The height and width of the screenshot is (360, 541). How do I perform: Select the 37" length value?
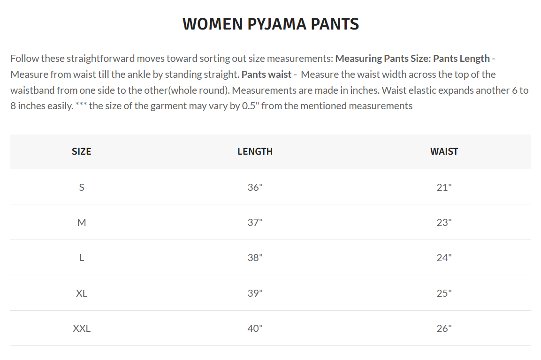coord(255,223)
